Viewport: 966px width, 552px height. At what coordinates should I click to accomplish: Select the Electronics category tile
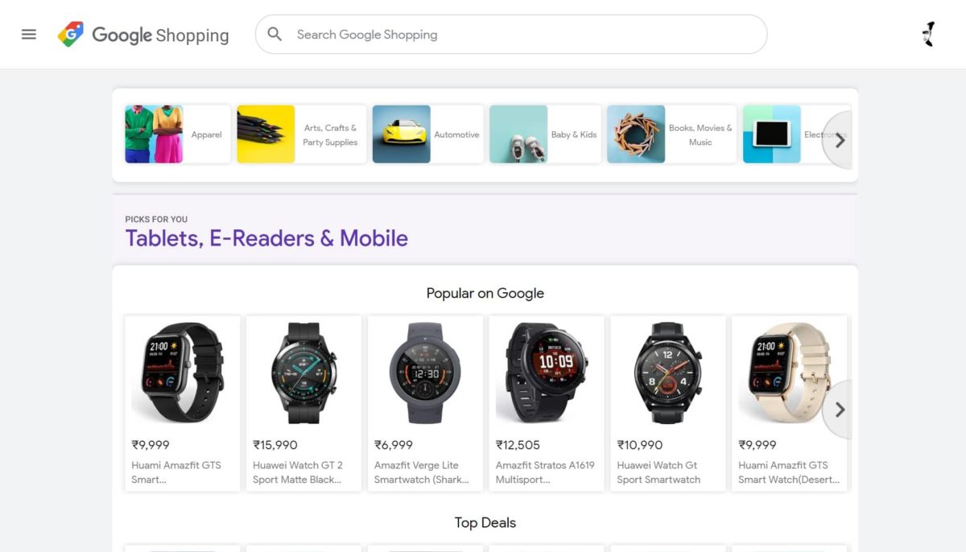tap(793, 134)
